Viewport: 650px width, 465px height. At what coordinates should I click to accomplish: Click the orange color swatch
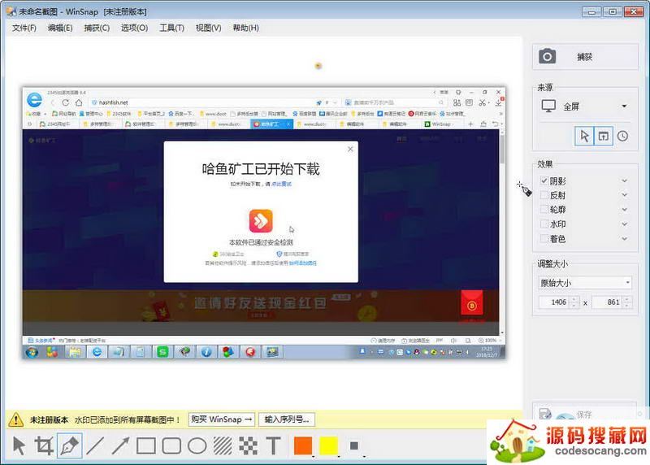(303, 445)
